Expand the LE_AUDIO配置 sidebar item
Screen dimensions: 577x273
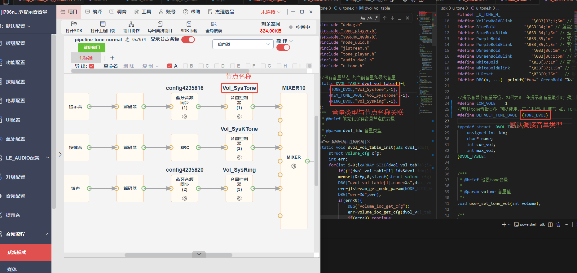pyautogui.click(x=26, y=158)
